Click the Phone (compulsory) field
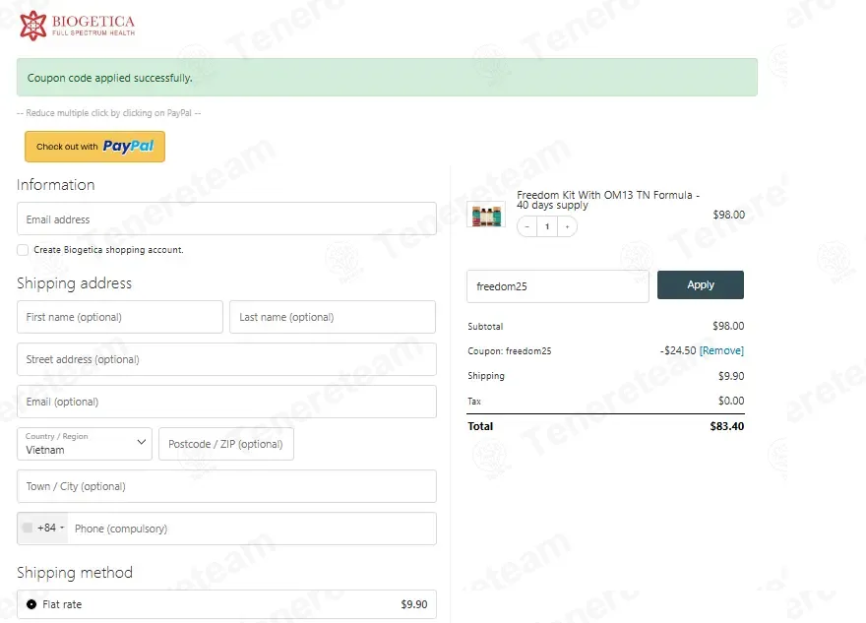Viewport: 866px width, 623px height. [x=251, y=529]
